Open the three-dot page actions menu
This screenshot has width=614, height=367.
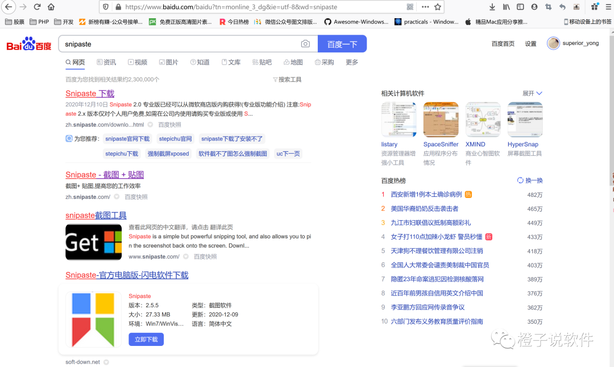tap(425, 7)
